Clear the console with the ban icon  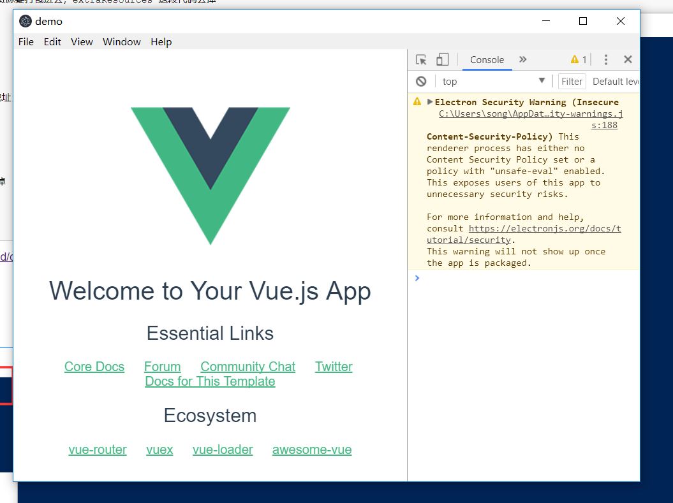[421, 81]
